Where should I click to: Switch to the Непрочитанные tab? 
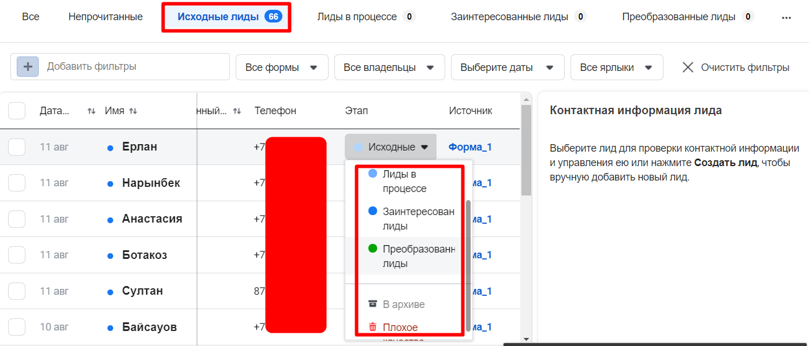click(x=105, y=17)
